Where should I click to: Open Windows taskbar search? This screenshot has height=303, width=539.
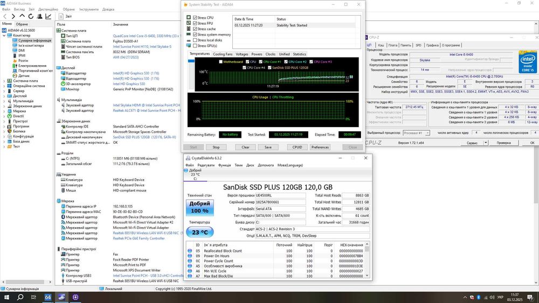point(20,297)
